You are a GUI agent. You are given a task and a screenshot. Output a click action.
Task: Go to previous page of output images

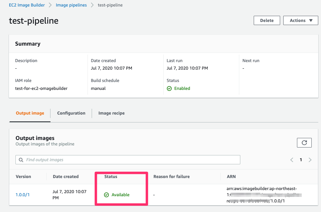click(292, 160)
